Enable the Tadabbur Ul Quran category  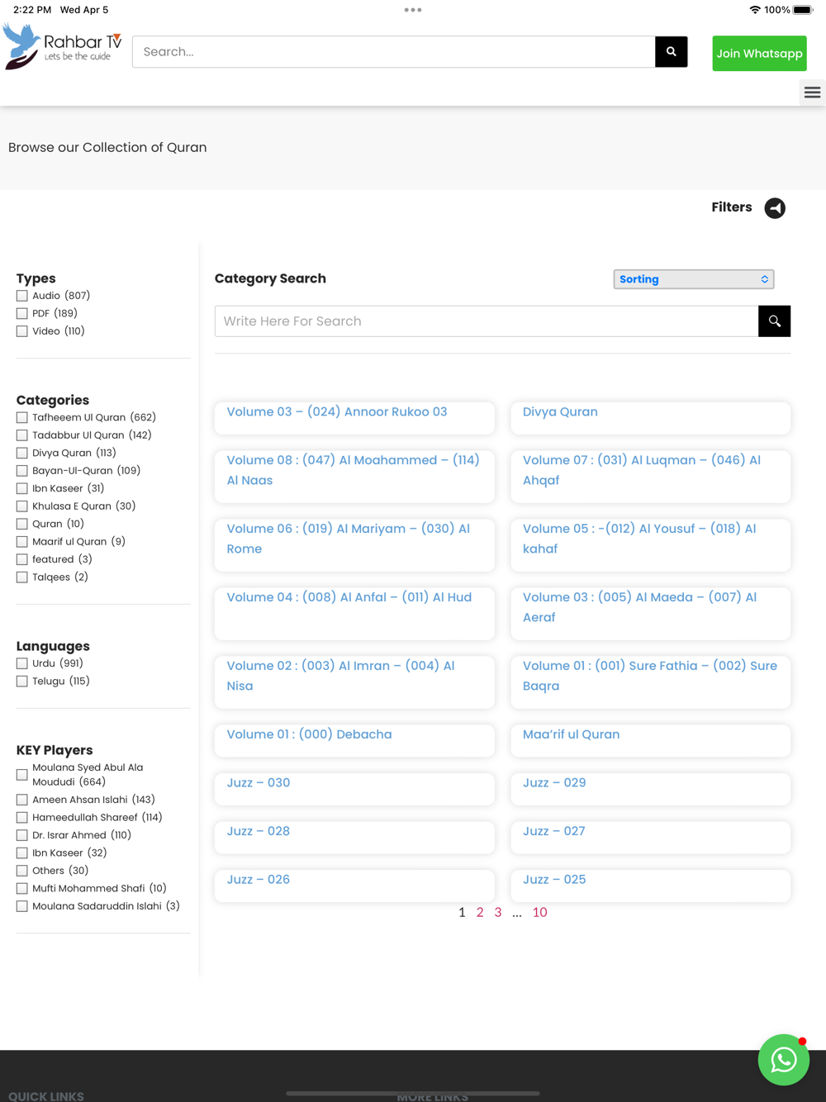tap(22, 435)
